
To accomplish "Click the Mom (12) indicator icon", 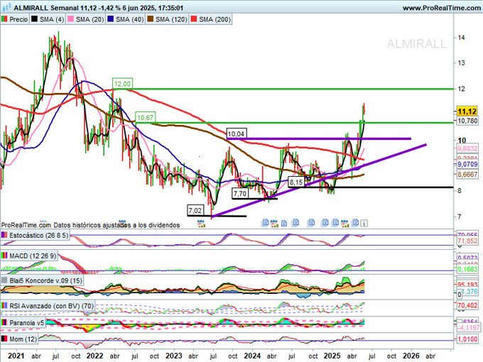I will tap(4, 339).
